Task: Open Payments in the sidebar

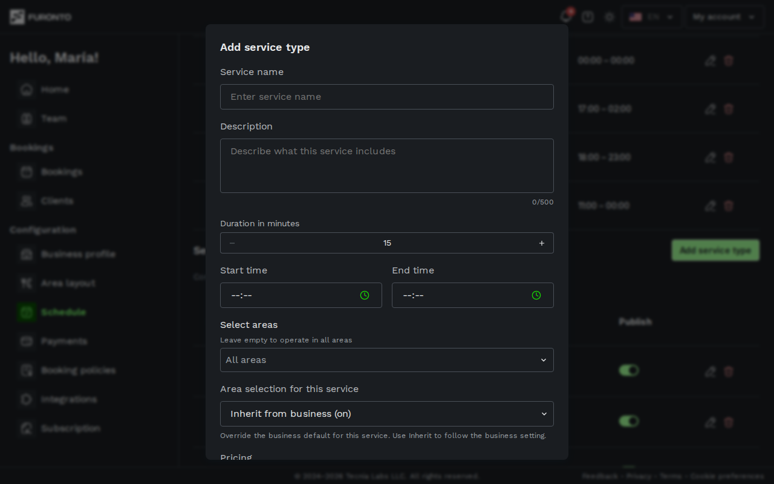Action: 64,341
